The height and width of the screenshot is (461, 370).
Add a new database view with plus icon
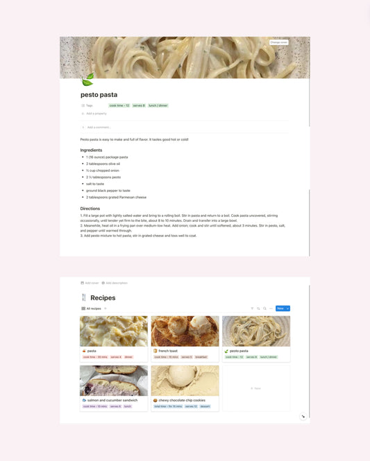(106, 308)
